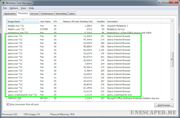Open the View menu
Screen dimensions: 180x118
point(23,8)
